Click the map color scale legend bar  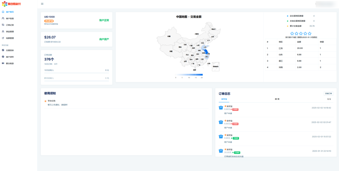(x=189, y=75)
